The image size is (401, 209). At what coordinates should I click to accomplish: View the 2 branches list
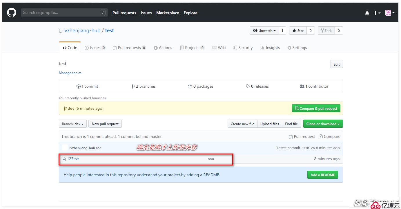tap(144, 86)
